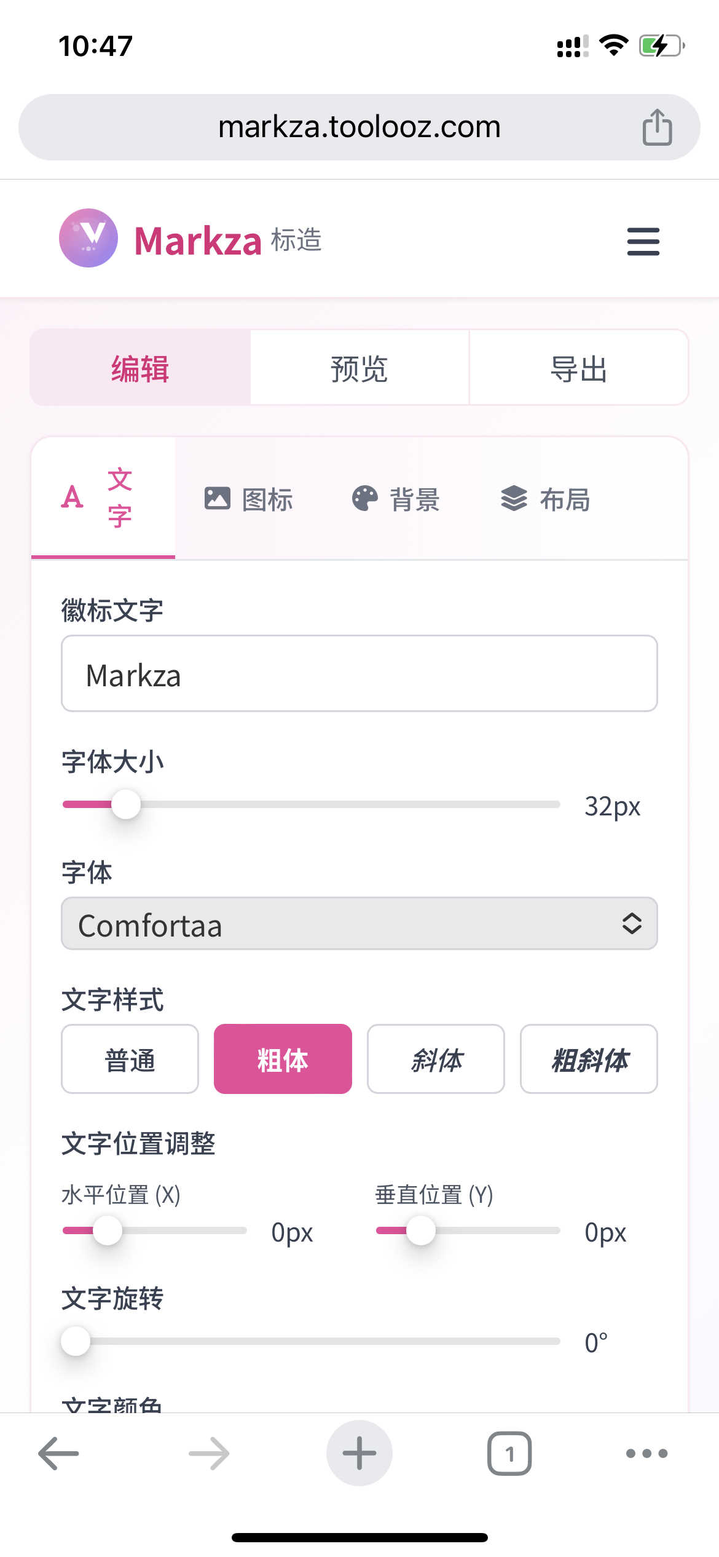Screen dimensions: 719x1557
Task: Open the three-dots browser menu
Action: (646, 1453)
